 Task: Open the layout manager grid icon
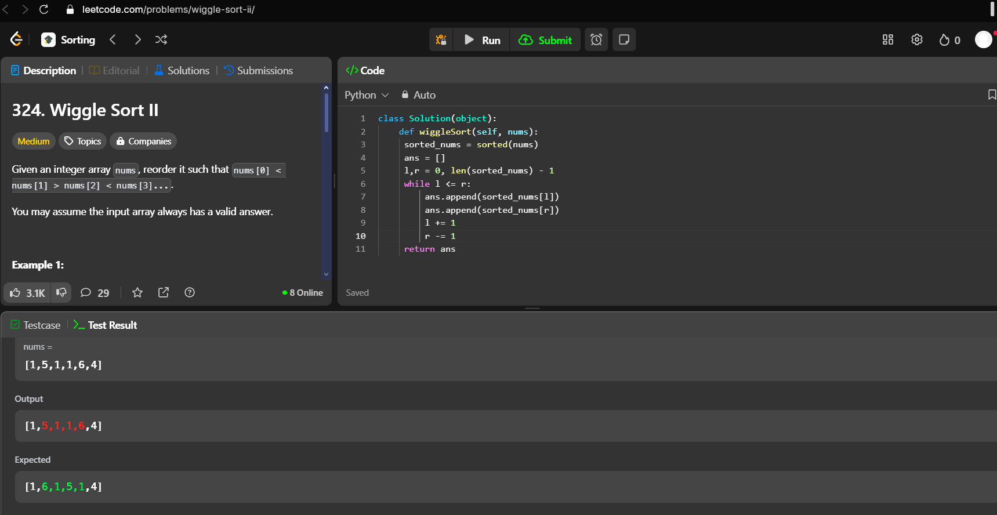[x=888, y=39]
